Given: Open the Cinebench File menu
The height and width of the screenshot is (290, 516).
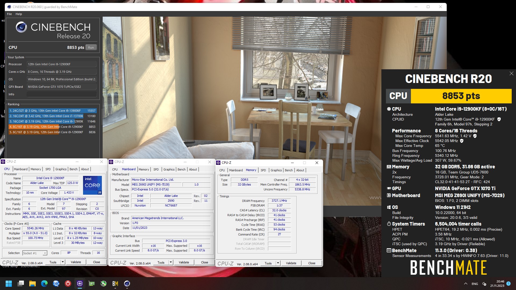Looking at the screenshot, I should click(9, 14).
